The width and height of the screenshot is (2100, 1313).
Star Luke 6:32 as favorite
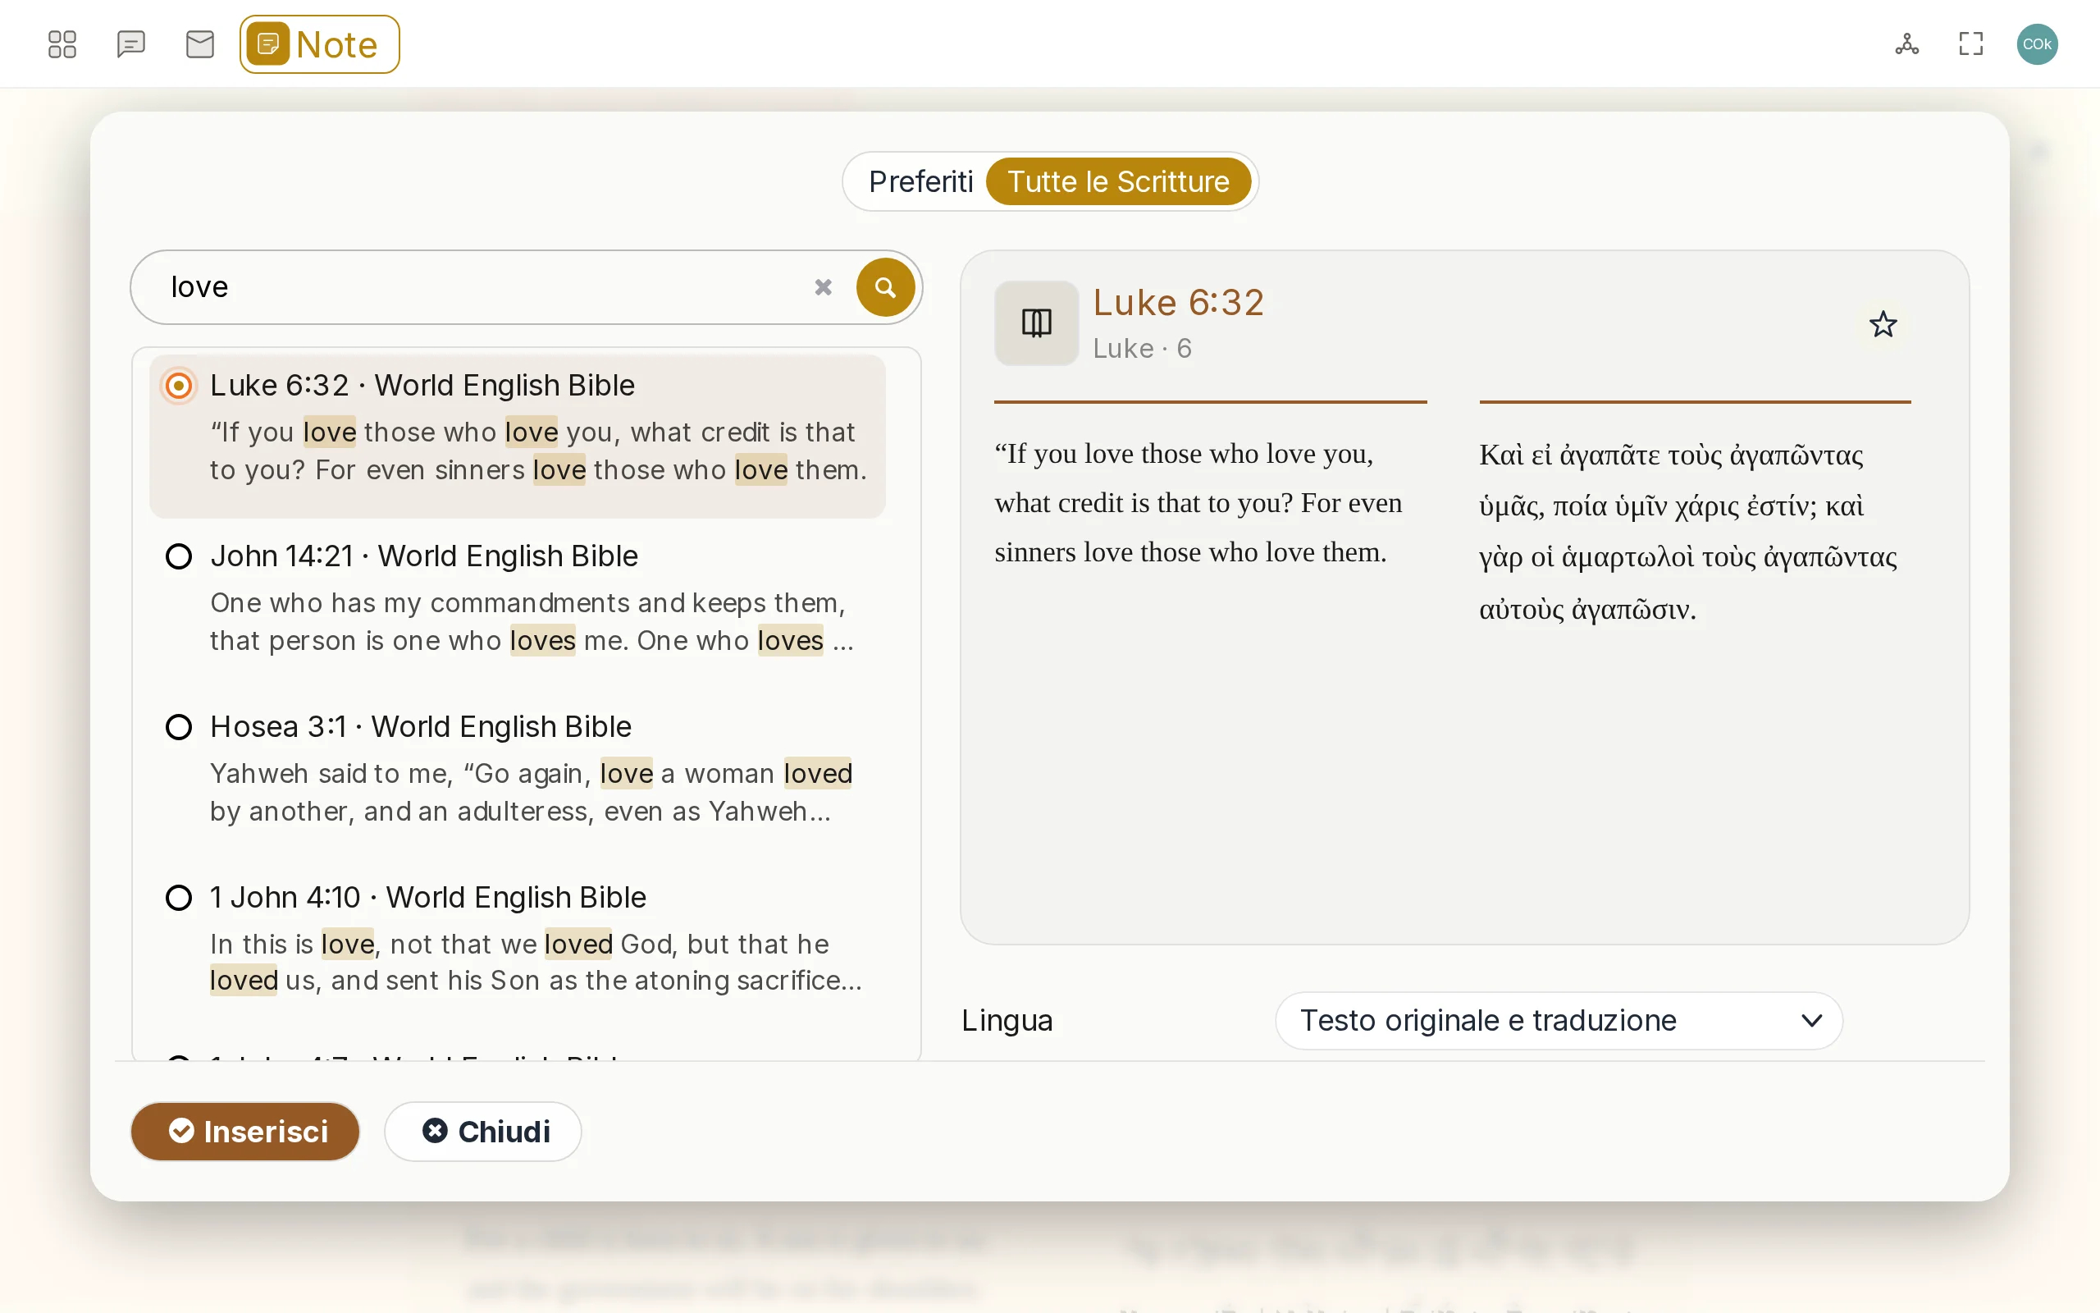1882,325
